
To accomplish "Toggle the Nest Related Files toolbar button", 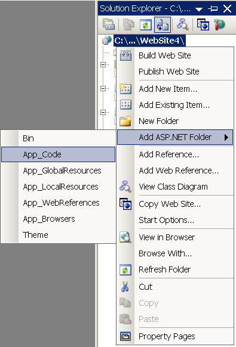I will (x=163, y=24).
